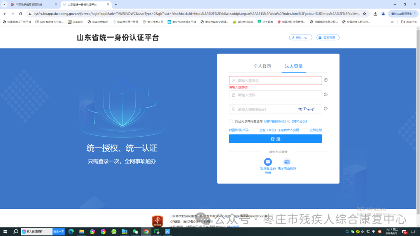This screenshot has height=236, width=420.
Task: Close the 山东省统一身份认证平台 browser tab
Action: (108, 5)
